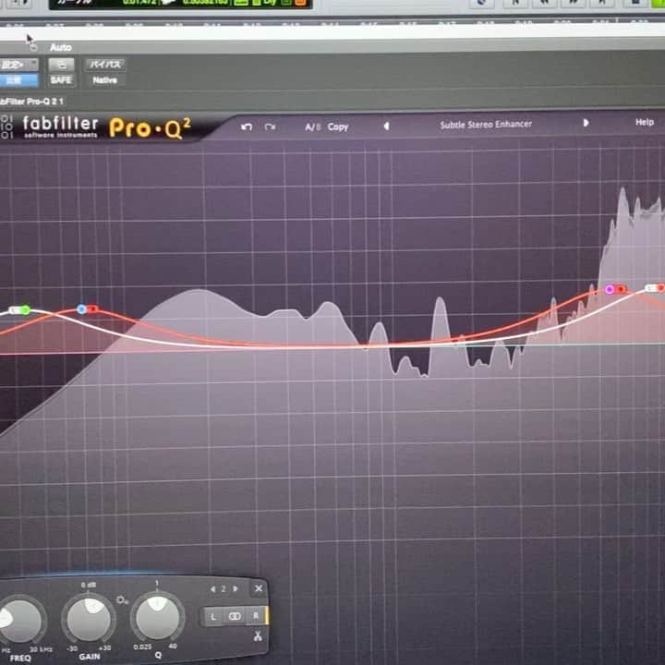
Task: Open the settings preset dropdown in plug-in header
Action: pos(18,65)
